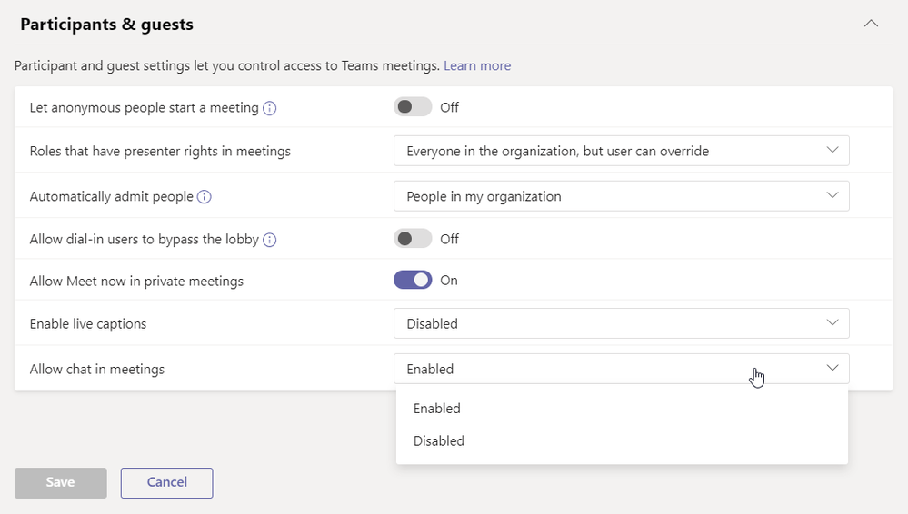Click info icon next to Automatically admit people
Screen dimensions: 908x514
tap(205, 197)
